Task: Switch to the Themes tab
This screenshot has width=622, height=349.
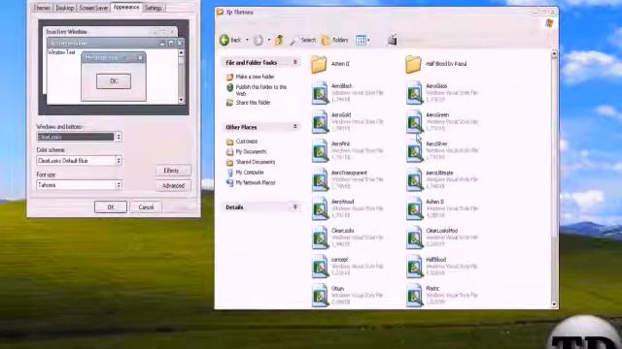Action: pos(42,8)
